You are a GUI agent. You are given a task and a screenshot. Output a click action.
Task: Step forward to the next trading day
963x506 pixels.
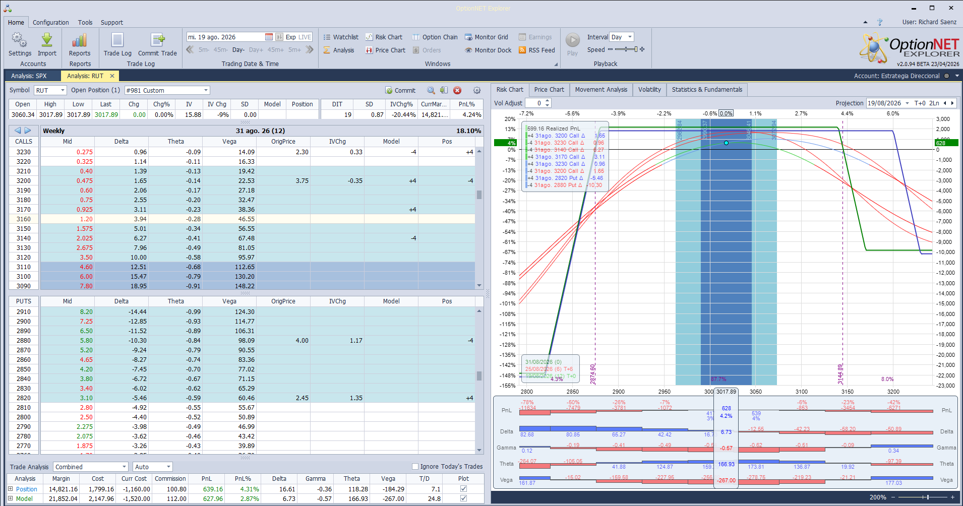256,50
